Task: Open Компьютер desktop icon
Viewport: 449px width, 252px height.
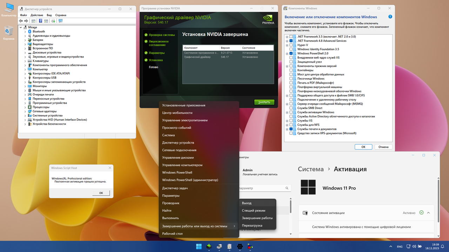Action: click(x=9, y=10)
